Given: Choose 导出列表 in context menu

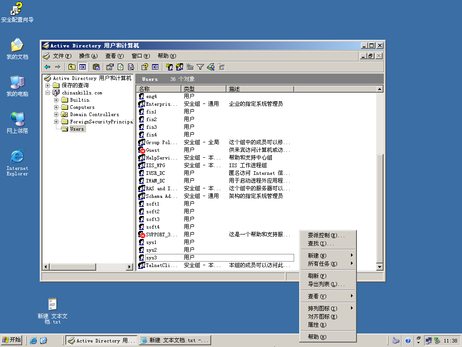Looking at the screenshot, I should [328, 284].
